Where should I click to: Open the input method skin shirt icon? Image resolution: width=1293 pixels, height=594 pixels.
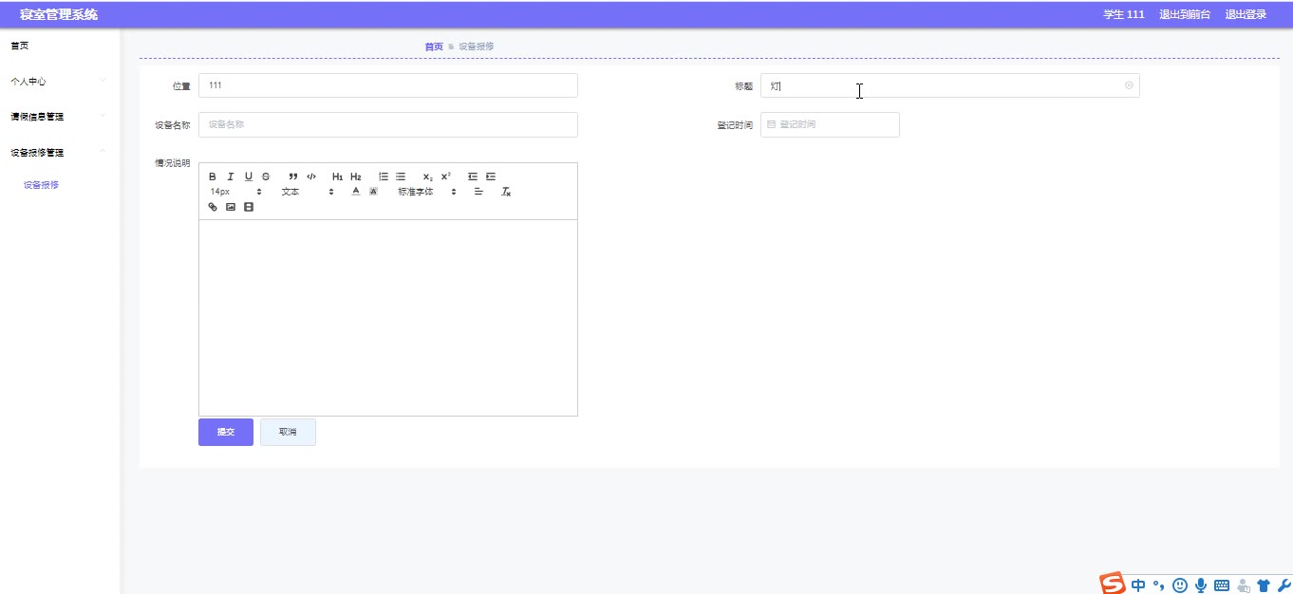click(1264, 585)
